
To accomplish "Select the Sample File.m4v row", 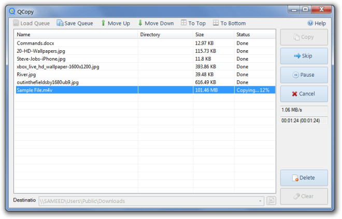I will point(146,90).
